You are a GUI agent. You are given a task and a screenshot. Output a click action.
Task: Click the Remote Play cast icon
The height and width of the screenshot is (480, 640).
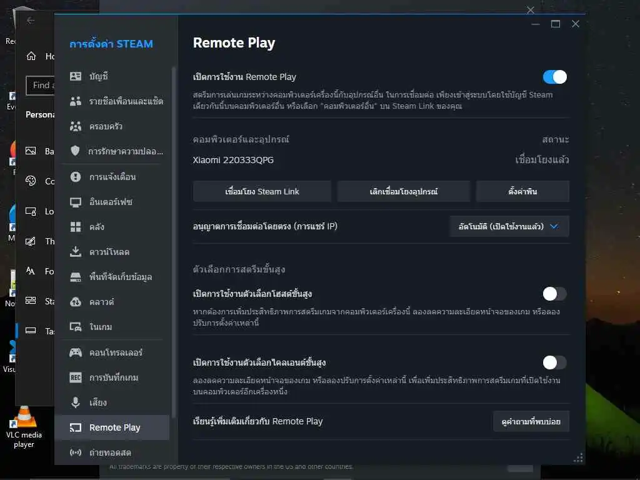coord(76,427)
